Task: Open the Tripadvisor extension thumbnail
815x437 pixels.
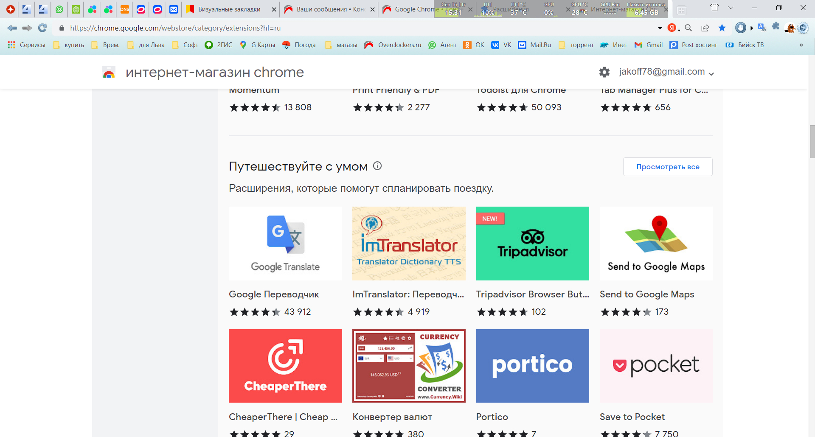Action: point(533,244)
